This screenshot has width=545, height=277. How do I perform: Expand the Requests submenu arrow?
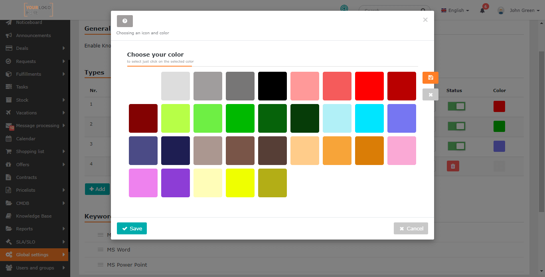coord(64,61)
